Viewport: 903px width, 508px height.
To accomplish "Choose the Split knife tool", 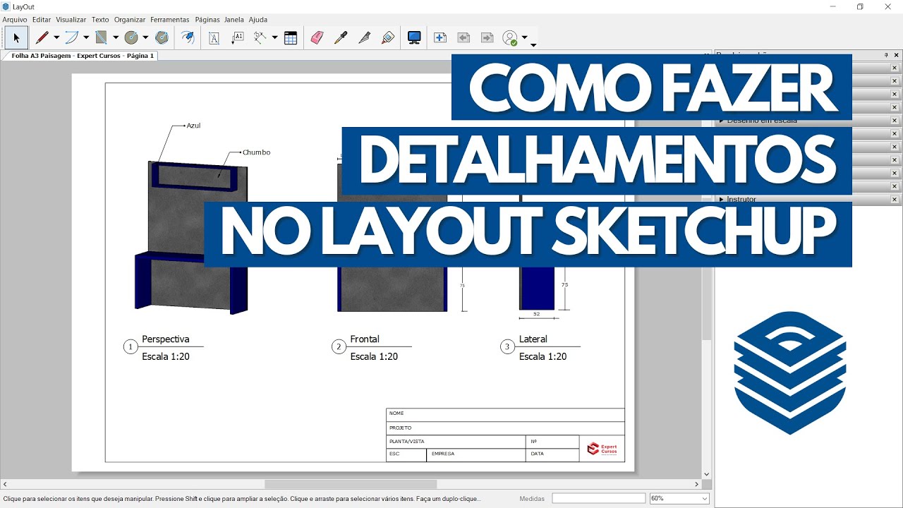I will tap(364, 38).
